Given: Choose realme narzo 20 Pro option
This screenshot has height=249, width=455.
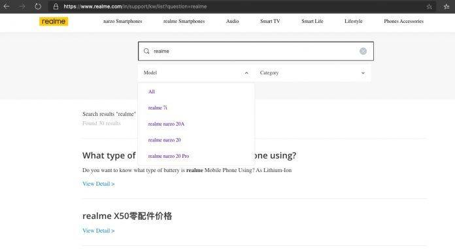Looking at the screenshot, I should [169, 156].
